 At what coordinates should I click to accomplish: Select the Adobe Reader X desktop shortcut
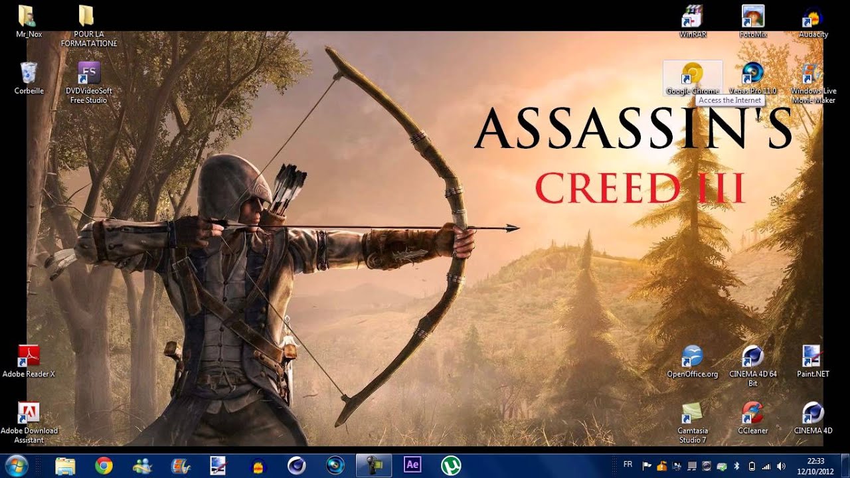coord(29,362)
